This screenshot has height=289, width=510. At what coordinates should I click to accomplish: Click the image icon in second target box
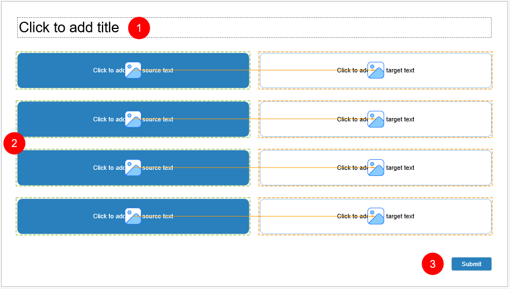[376, 119]
